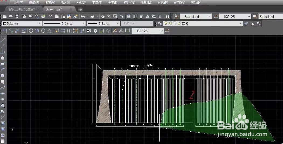Select the Rectangle tool in the left toolbar
Screen dimensions: 283x144
click(3, 64)
